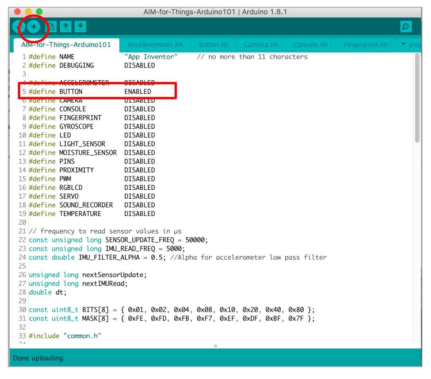Select the Button.hh tab
The width and height of the screenshot is (431, 379).
point(214,45)
